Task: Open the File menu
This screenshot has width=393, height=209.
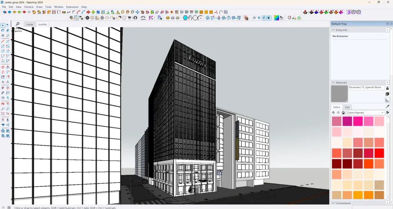Action: point(4,7)
